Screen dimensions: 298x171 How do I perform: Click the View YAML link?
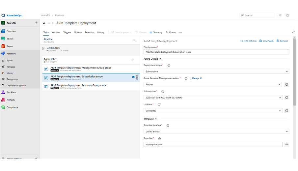click(x=266, y=41)
